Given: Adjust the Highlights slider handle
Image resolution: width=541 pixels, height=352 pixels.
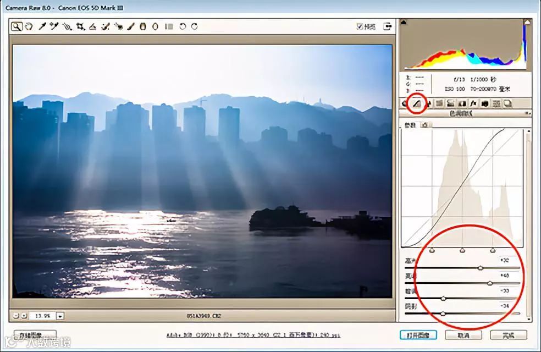Looking at the screenshot, I should click(481, 268).
